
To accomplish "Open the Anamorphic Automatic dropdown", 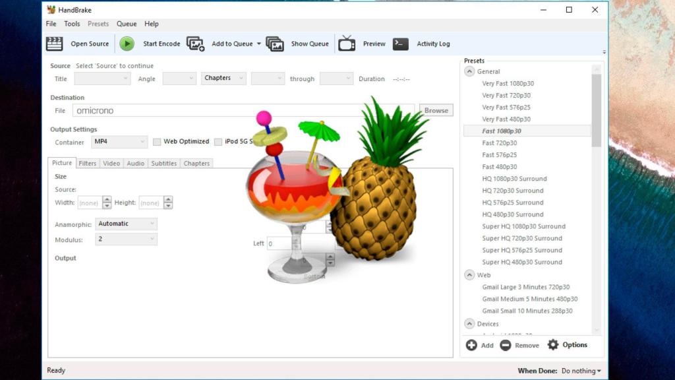I will 126,224.
